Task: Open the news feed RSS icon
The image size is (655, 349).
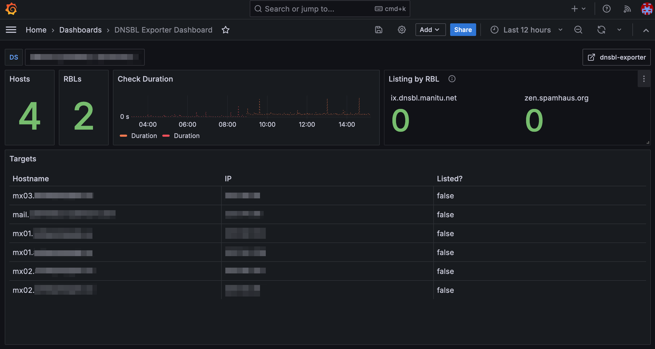Action: 627,9
